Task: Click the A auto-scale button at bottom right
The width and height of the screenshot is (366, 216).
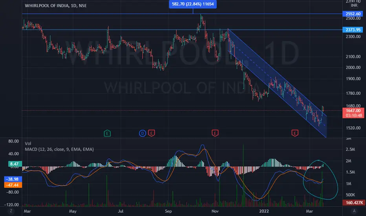Action: pos(354,211)
